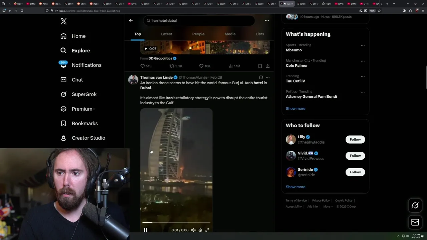Open Chat from sidebar
The width and height of the screenshot is (427, 240).
pyautogui.click(x=71, y=80)
